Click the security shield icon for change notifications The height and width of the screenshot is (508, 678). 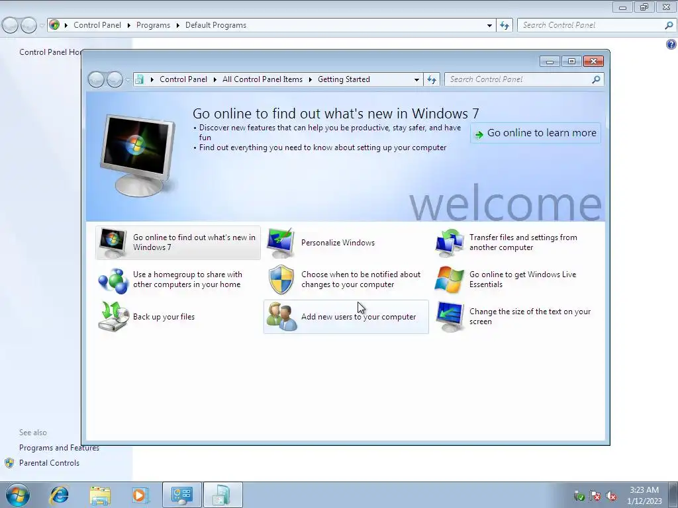pyautogui.click(x=281, y=280)
